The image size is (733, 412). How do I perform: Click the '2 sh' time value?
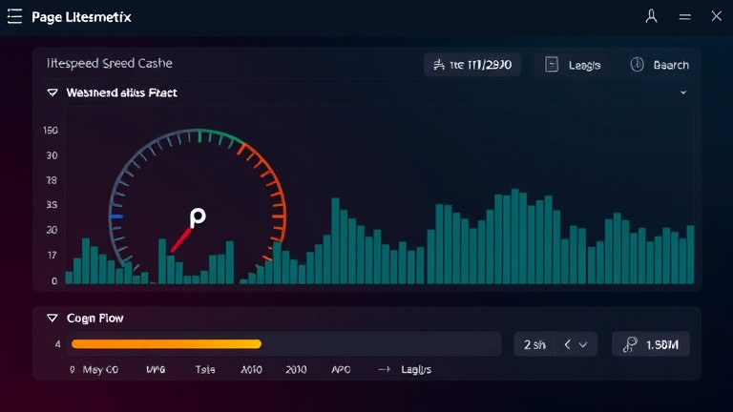tap(534, 344)
